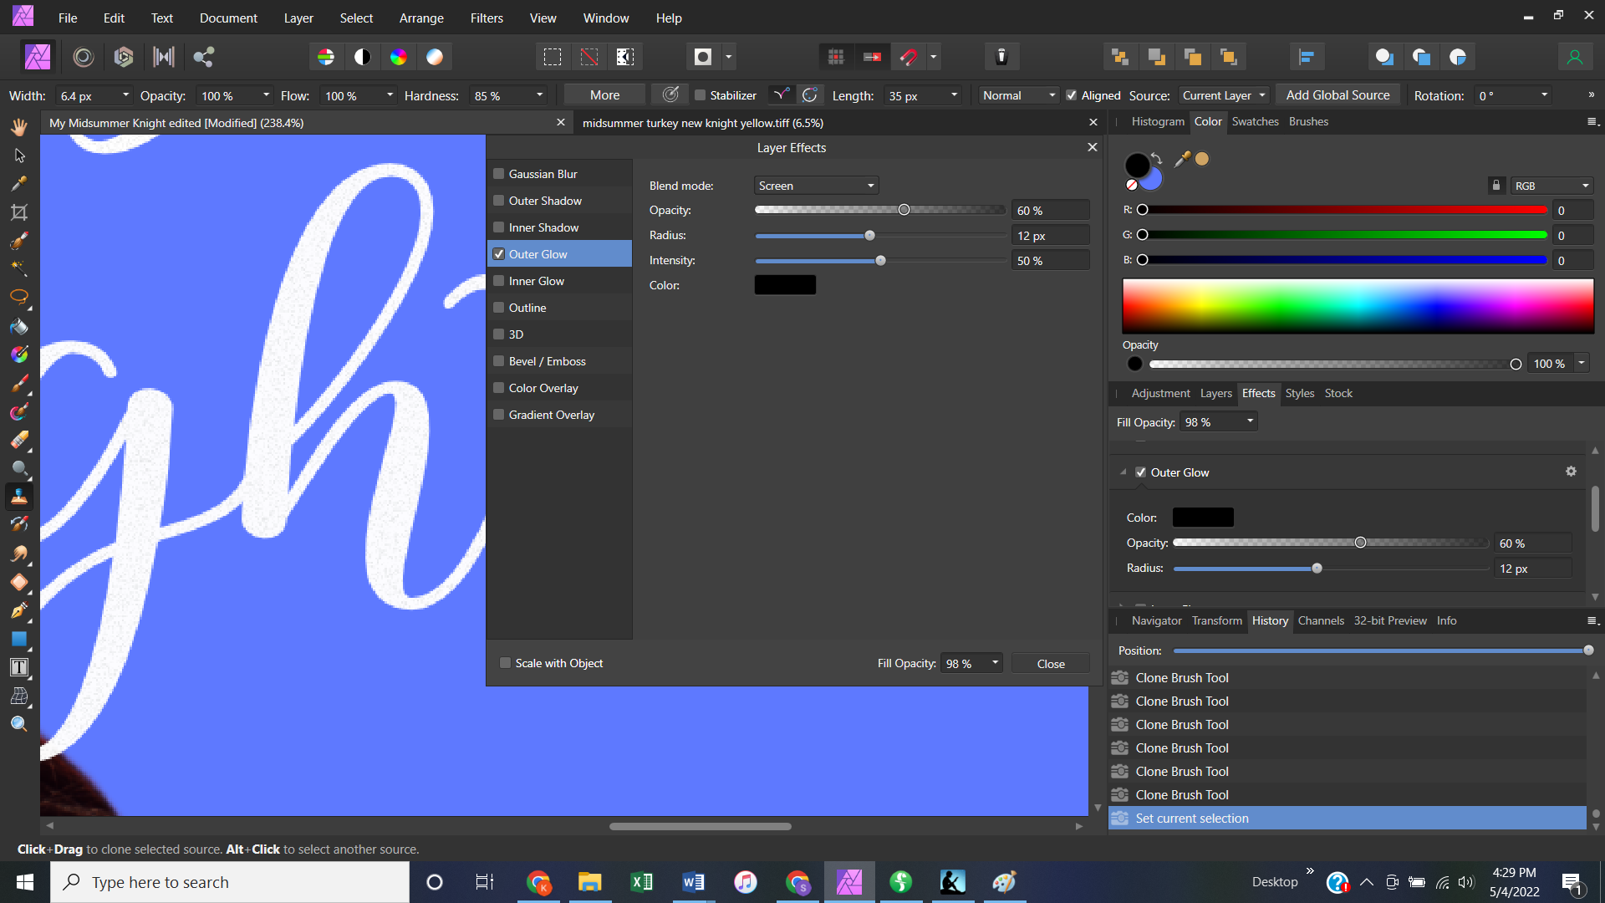Click the Windows search box
This screenshot has height=903, width=1605.
coord(230,882)
